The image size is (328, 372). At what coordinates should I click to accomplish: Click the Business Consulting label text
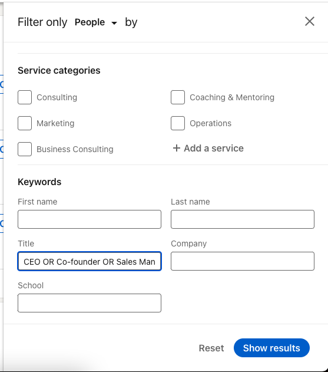(75, 149)
